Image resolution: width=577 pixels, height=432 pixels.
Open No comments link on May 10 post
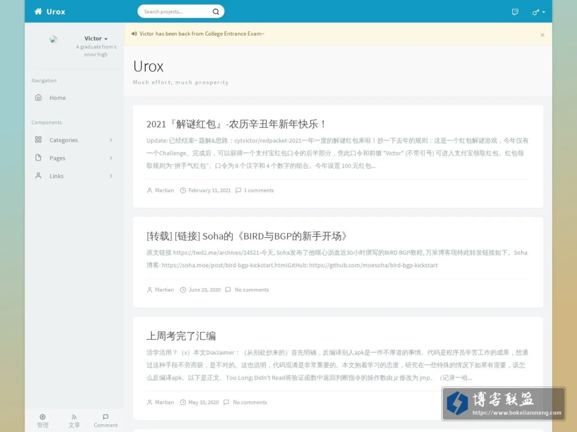tap(250, 402)
